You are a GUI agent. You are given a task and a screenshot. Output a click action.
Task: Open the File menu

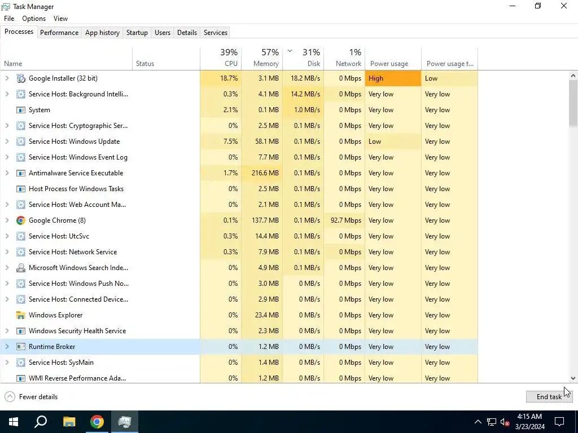[x=9, y=19]
